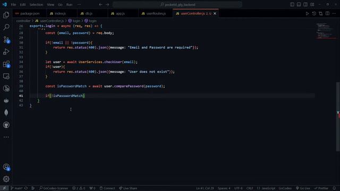Switch to the app.js tab
340x191 pixels.
click(x=123, y=13)
